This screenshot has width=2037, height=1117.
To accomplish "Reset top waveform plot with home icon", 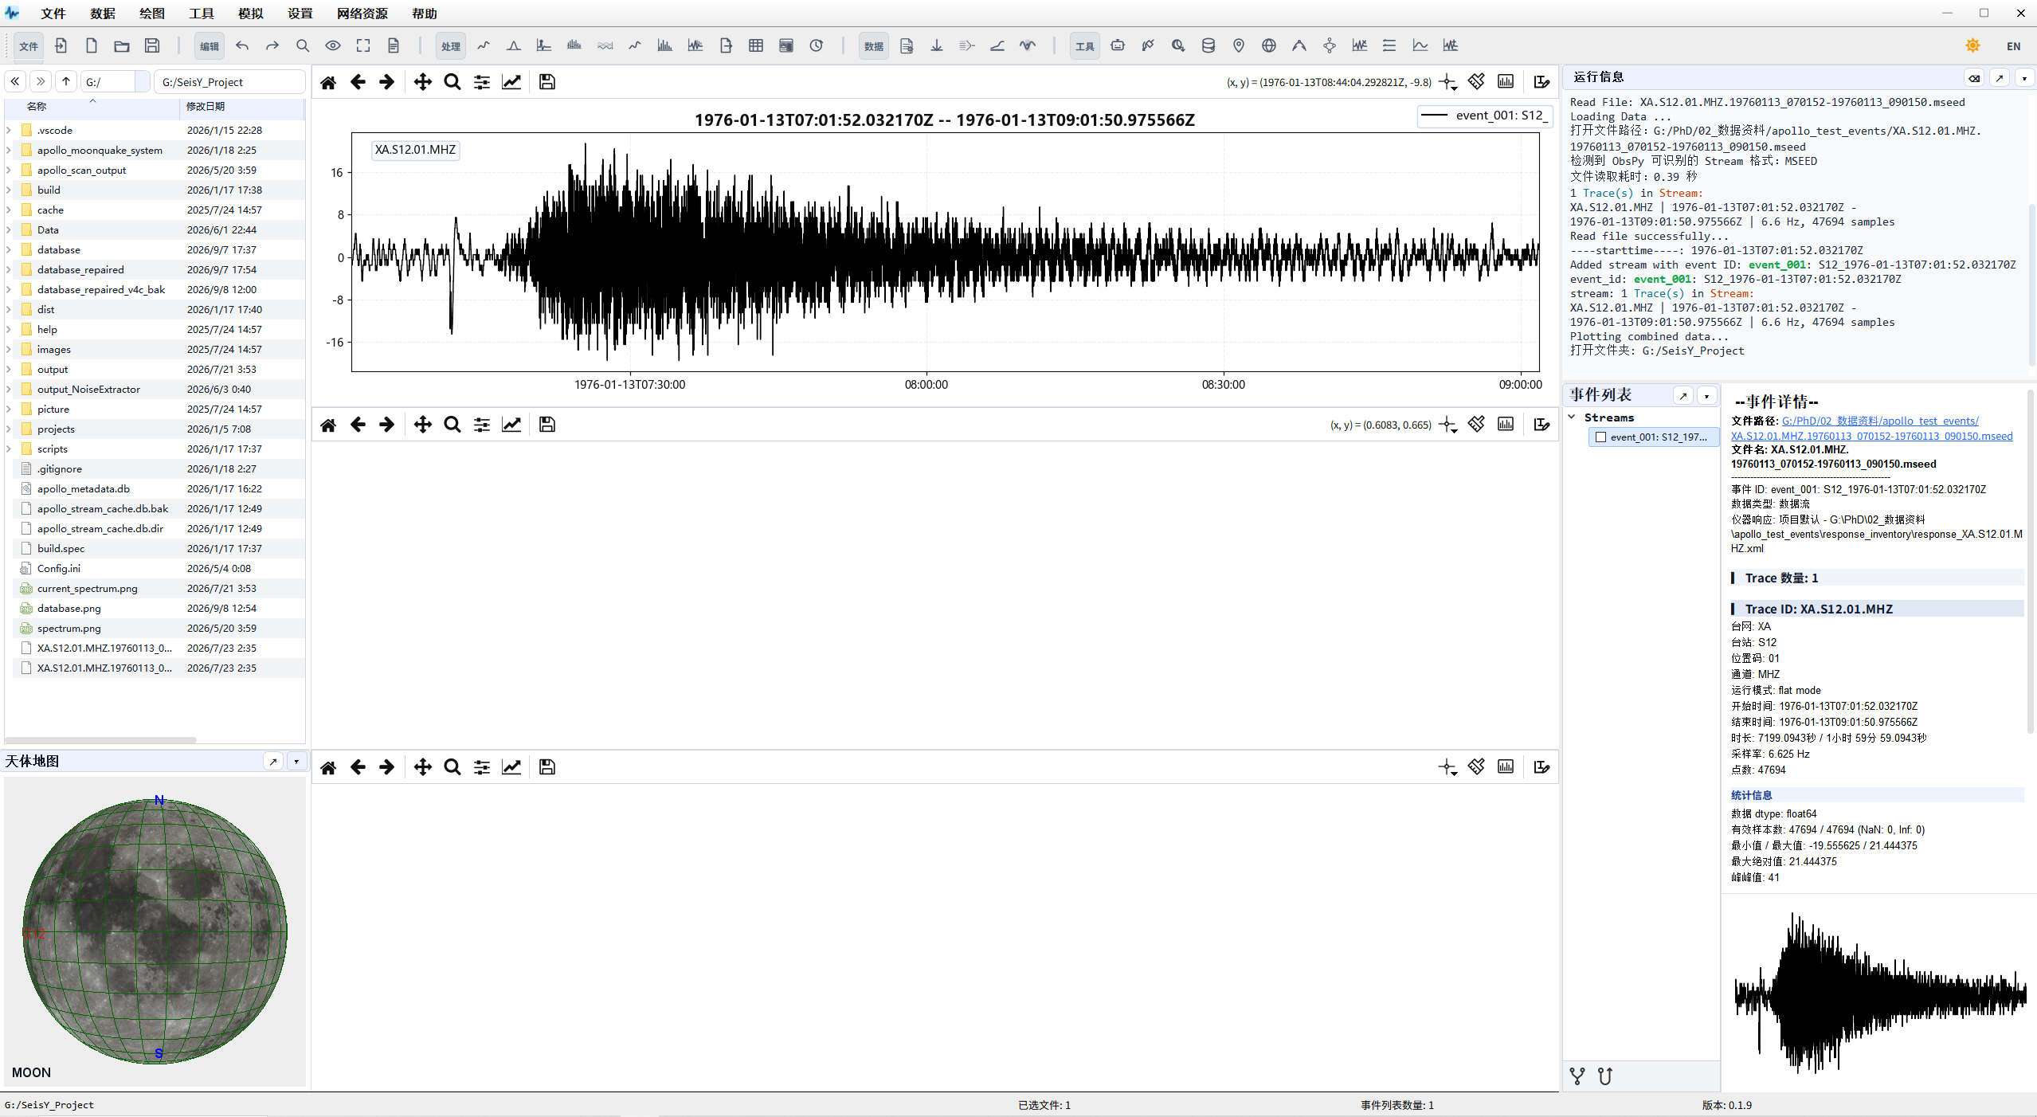I will tap(328, 82).
